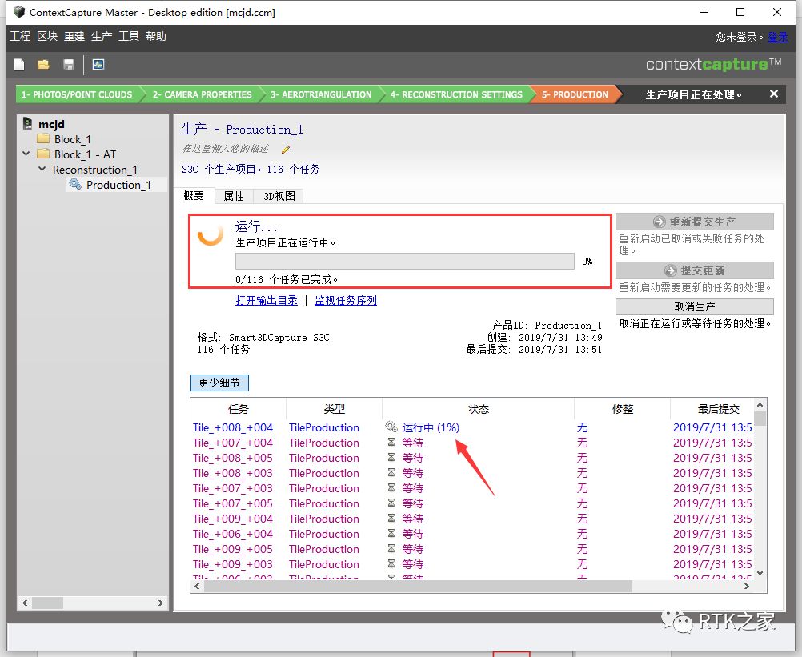The image size is (802, 657).
Task: Click right arrow of project tree scrollbar
Action: [161, 603]
